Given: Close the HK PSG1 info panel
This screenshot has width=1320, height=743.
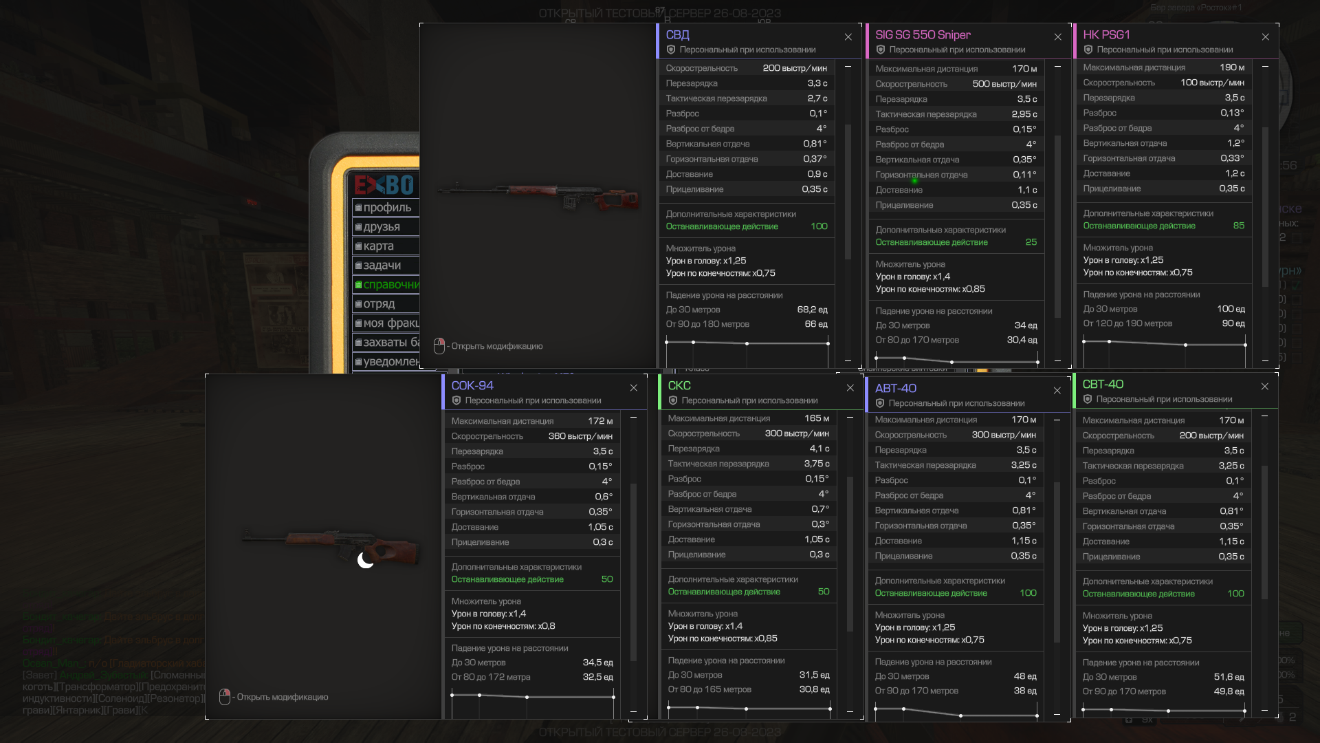Looking at the screenshot, I should click(x=1265, y=37).
